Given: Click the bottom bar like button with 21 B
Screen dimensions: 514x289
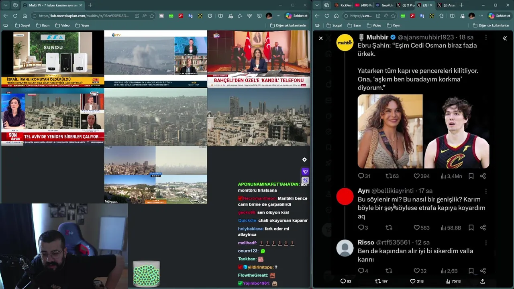Looking at the screenshot, I should (x=417, y=281).
